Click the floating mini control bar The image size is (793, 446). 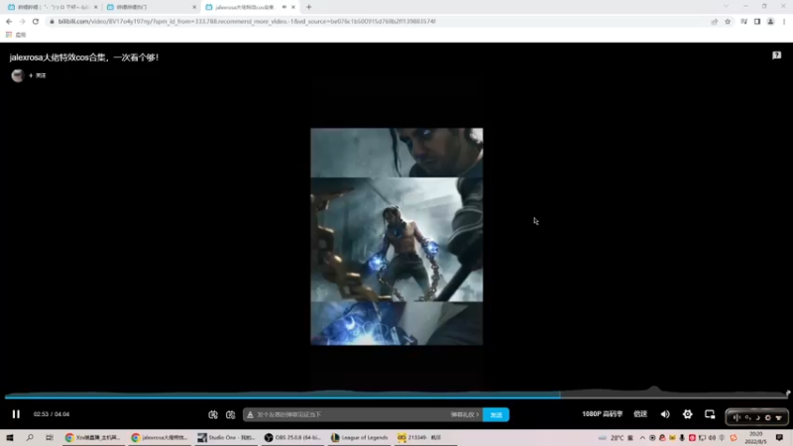click(x=756, y=417)
